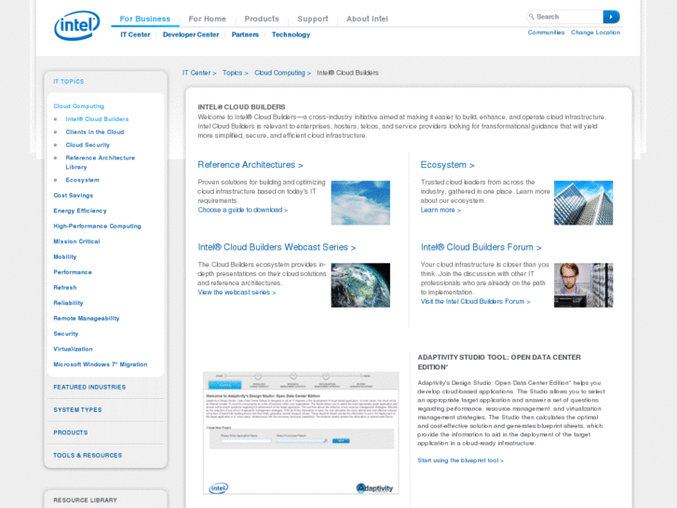Image resolution: width=677 pixels, height=508 pixels.
Task: Open Intel Cloud Builders Webcast Series heading
Action: click(x=277, y=247)
